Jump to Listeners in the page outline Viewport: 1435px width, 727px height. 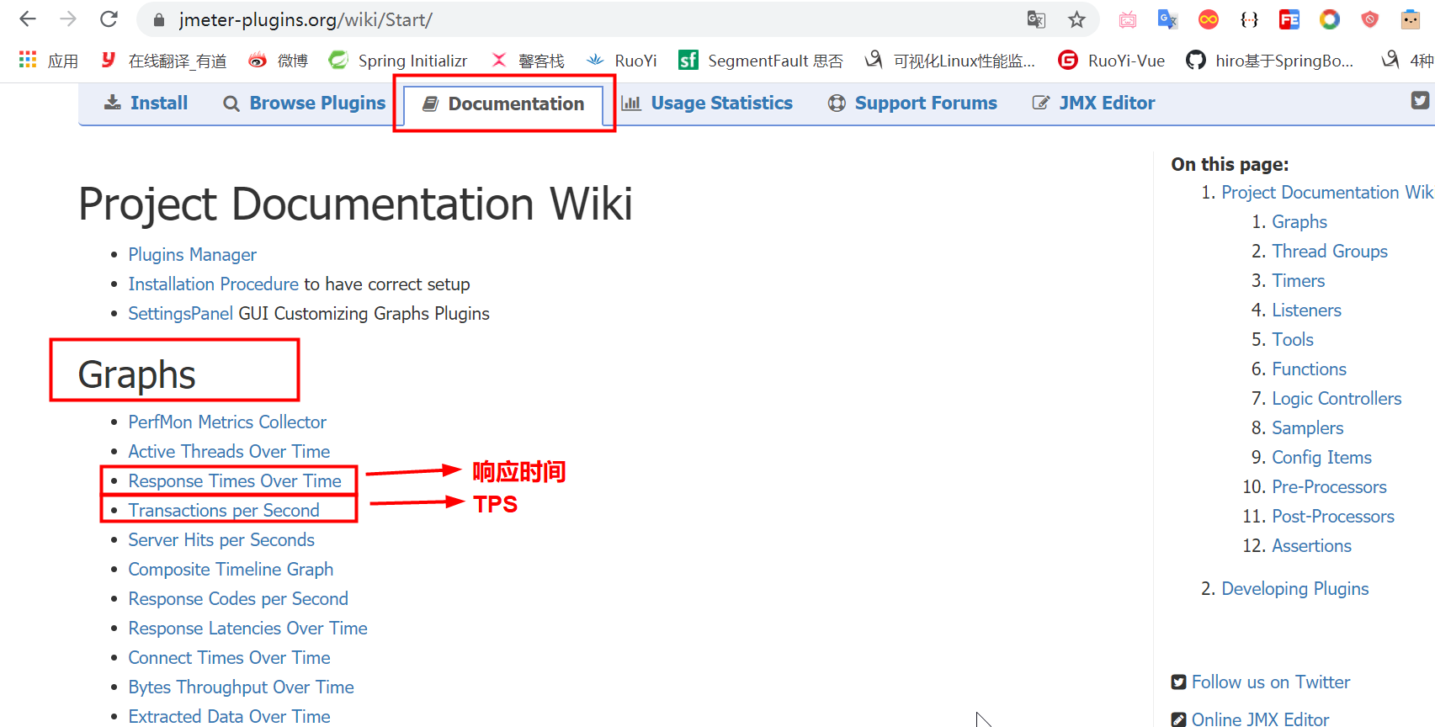pos(1306,310)
